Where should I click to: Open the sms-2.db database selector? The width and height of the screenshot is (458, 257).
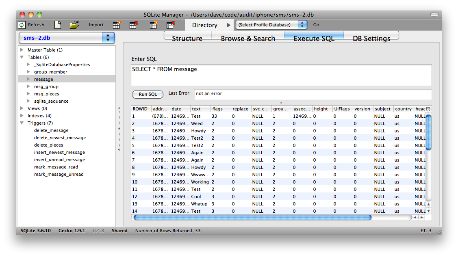(x=67, y=38)
